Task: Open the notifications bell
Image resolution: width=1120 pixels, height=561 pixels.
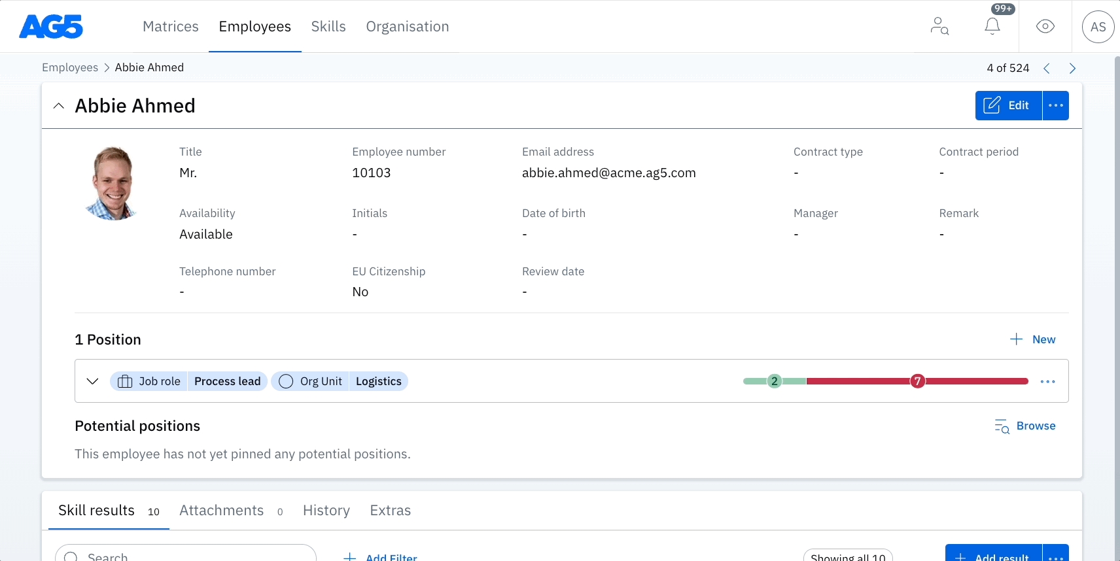Action: [x=992, y=26]
